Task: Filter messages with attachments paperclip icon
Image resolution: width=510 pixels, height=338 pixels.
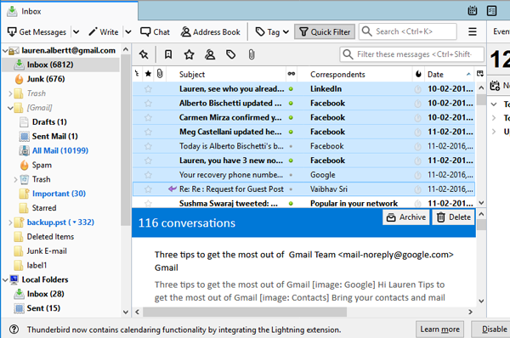Action: (252, 54)
